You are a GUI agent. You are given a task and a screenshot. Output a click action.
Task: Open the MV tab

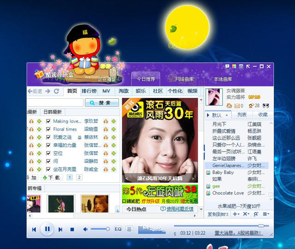106,91
